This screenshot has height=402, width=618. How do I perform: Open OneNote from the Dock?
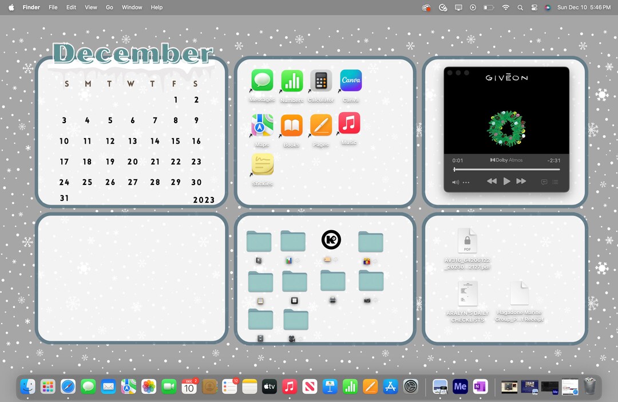pos(480,387)
